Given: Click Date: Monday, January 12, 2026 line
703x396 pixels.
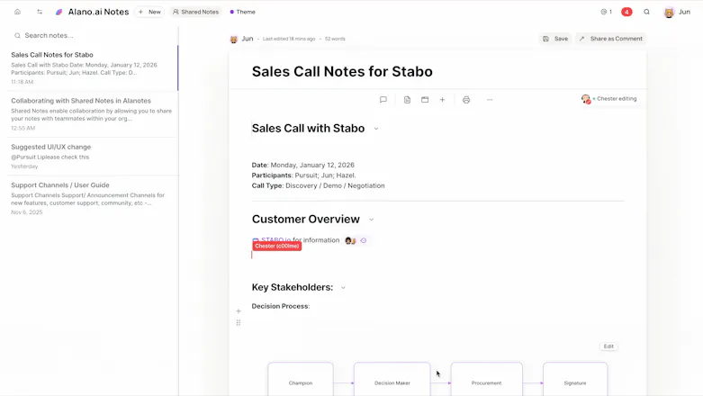Looking at the screenshot, I should pyautogui.click(x=303, y=165).
